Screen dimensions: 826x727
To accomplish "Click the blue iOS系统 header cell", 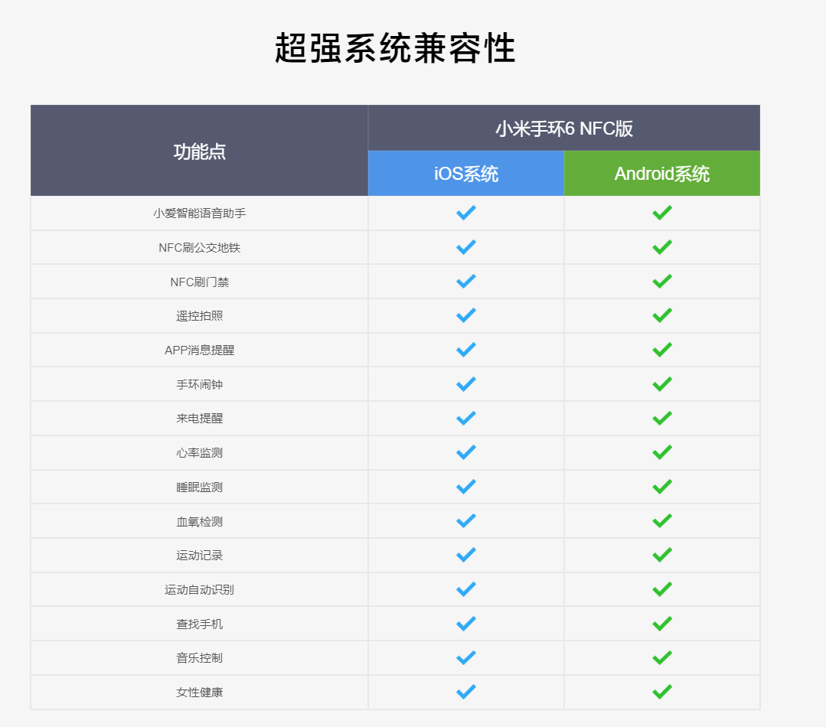I will click(465, 174).
